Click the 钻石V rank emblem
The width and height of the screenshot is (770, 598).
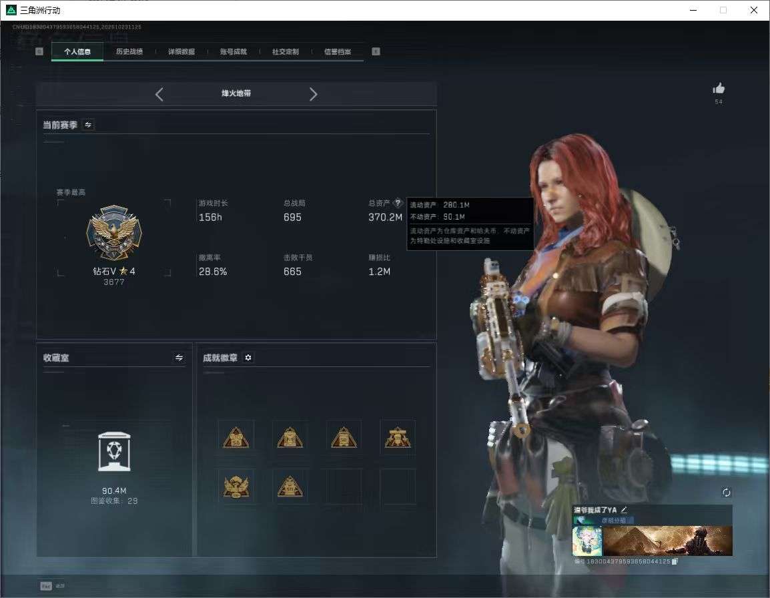coord(114,232)
